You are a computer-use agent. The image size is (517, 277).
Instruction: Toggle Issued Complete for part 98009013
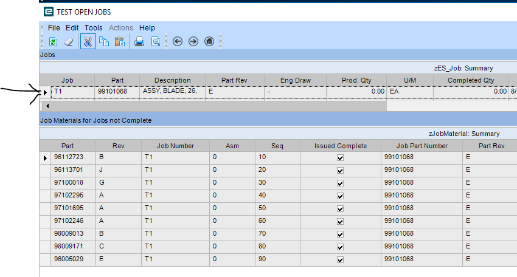340,234
